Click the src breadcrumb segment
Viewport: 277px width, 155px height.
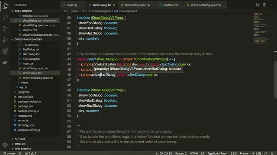(65, 11)
